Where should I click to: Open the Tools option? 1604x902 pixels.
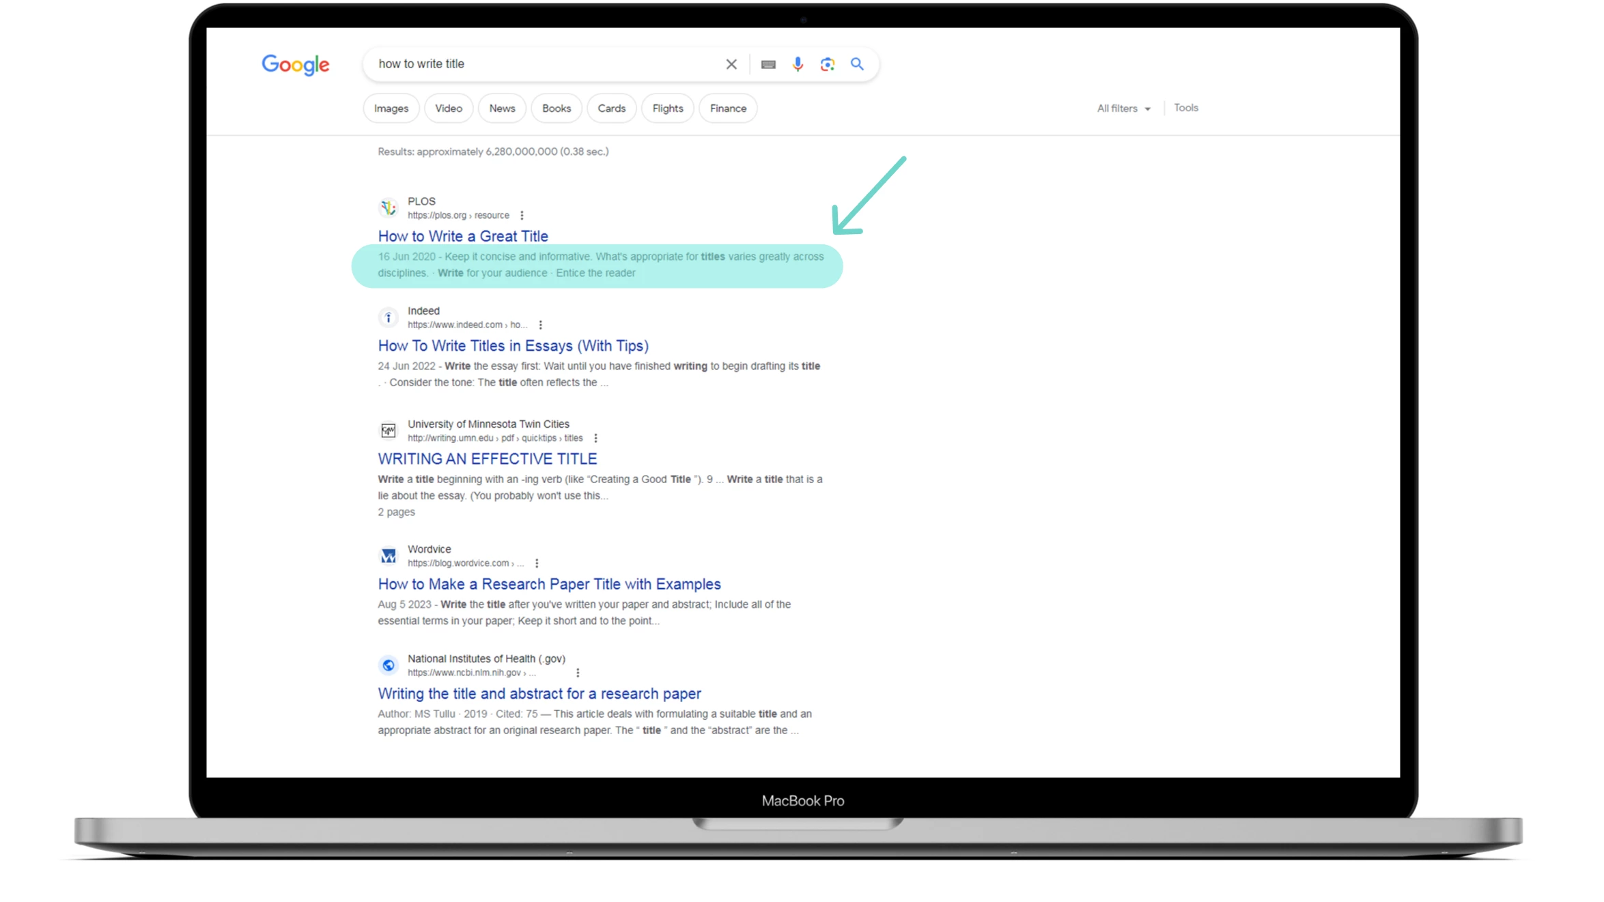1186,108
